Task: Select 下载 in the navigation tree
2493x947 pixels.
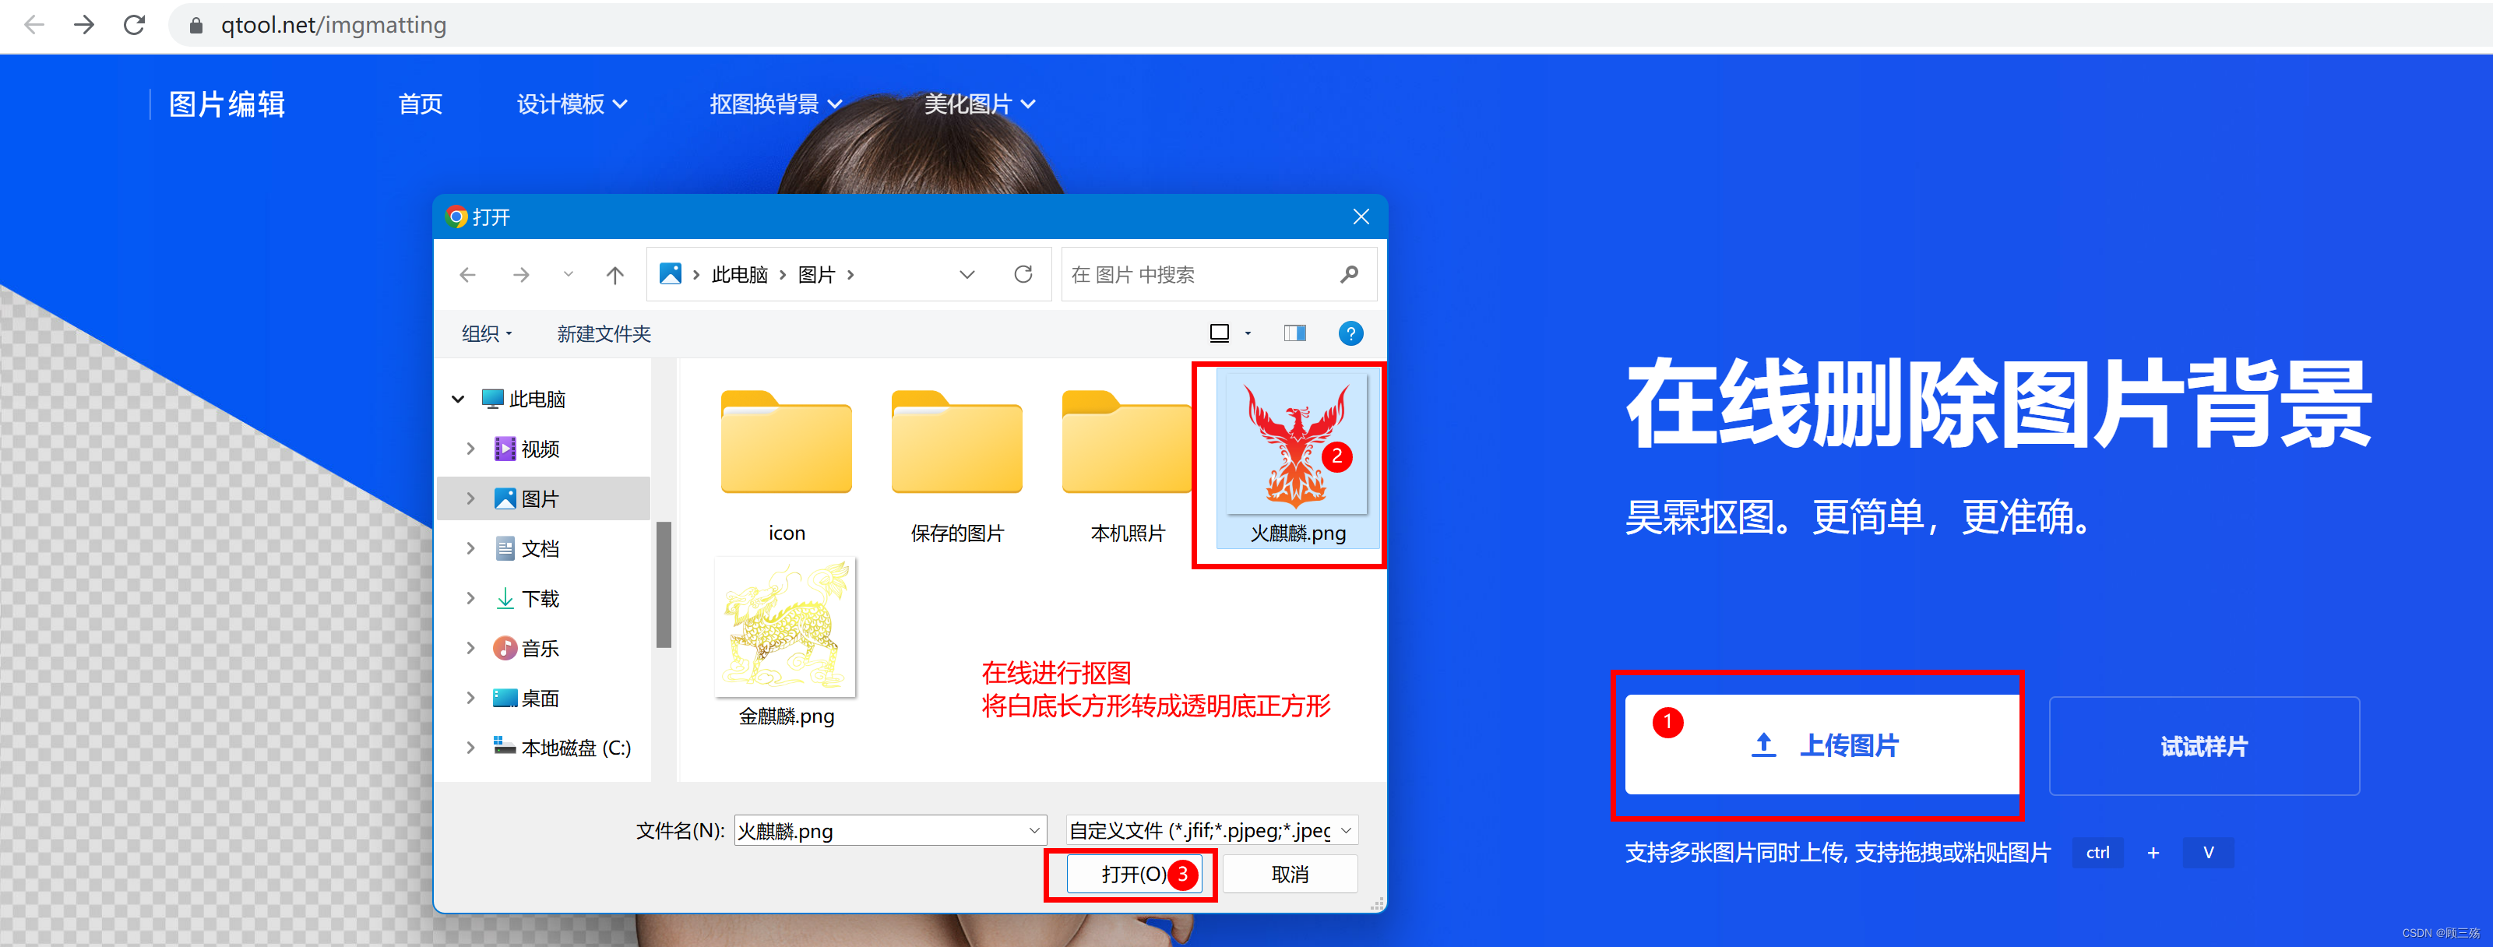Action: pyautogui.click(x=539, y=599)
